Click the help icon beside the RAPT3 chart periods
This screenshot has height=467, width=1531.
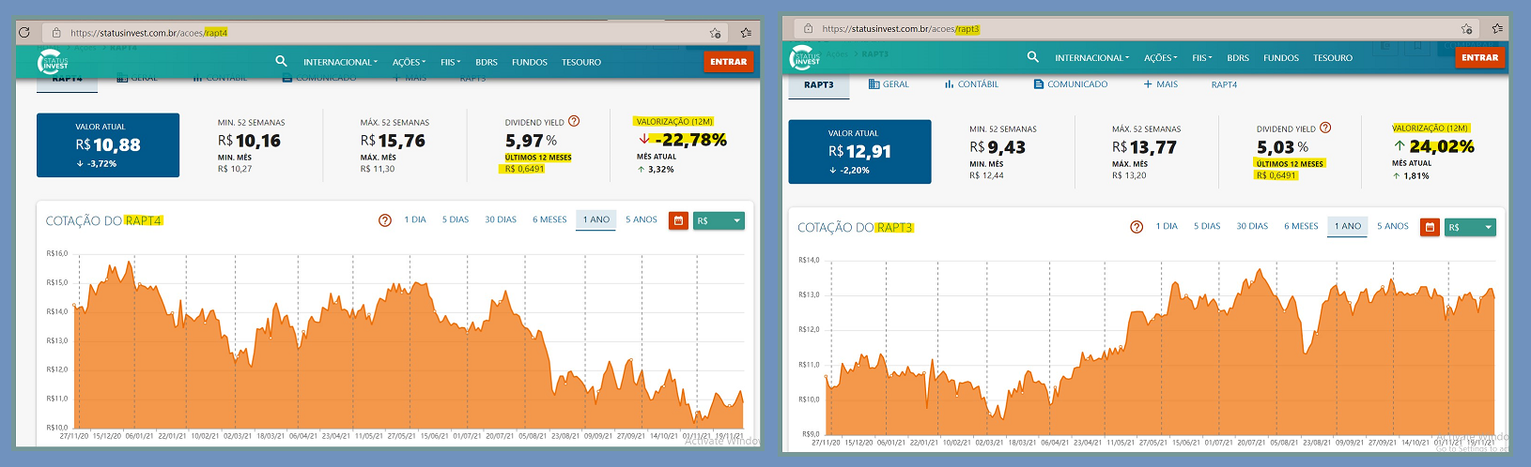pos(1137,227)
